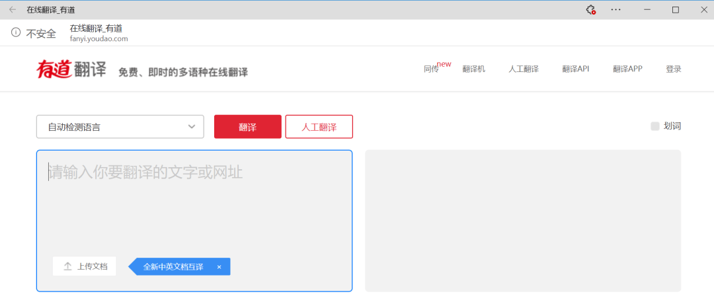This screenshot has width=714, height=304.
Task: Click the outlined 人工翻译 button
Action: pyautogui.click(x=319, y=126)
